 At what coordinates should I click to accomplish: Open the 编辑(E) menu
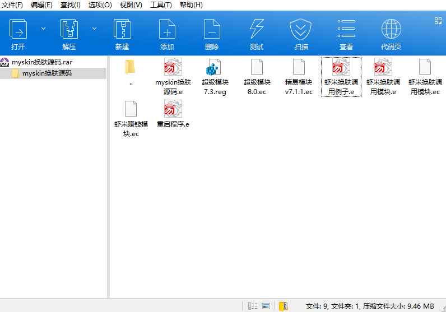(41, 5)
